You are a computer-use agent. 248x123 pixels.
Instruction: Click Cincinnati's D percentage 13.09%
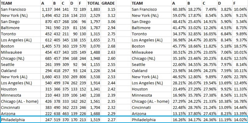click(x=225, y=107)
